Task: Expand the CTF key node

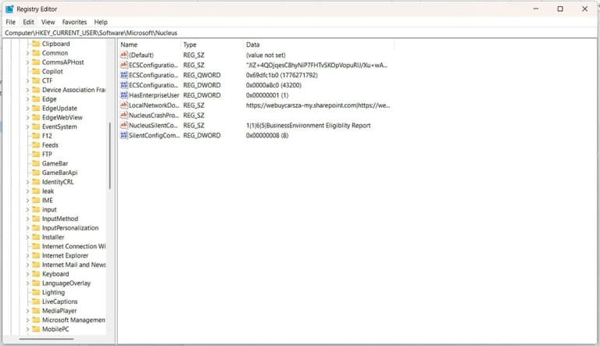Action: pyautogui.click(x=27, y=80)
